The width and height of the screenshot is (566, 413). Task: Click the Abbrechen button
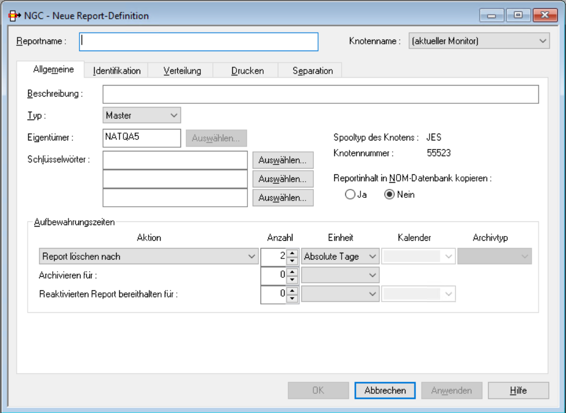point(384,390)
